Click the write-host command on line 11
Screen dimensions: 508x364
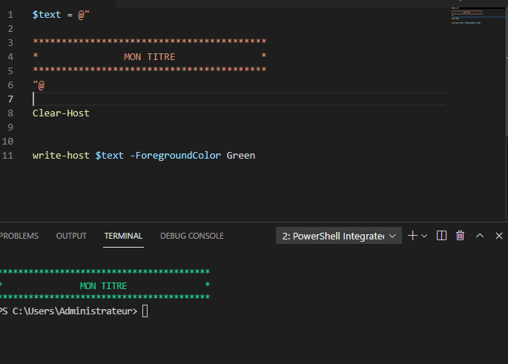tap(61, 156)
